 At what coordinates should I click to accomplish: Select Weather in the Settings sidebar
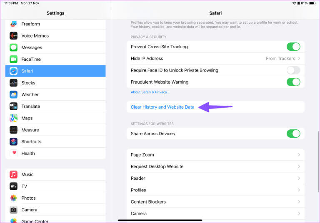(55, 94)
